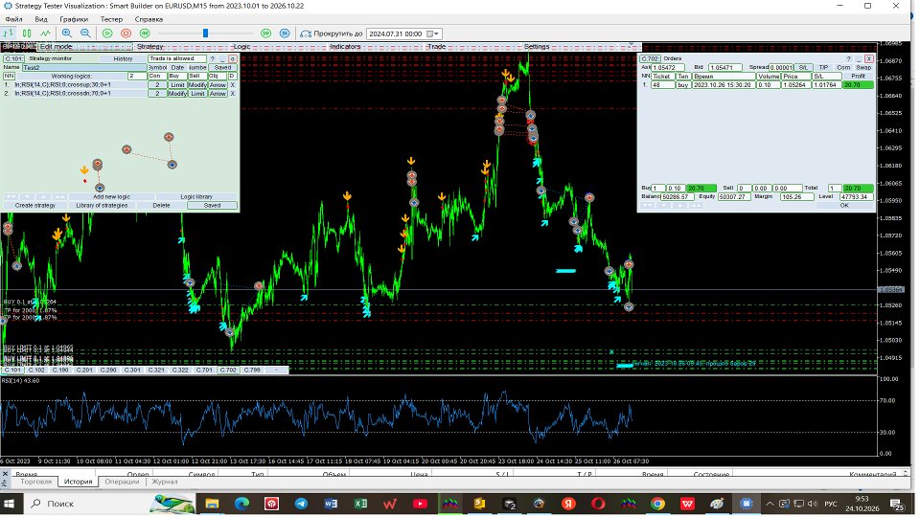920x517 pixels.
Task: Start the tester visualization playback
Action: 107,34
